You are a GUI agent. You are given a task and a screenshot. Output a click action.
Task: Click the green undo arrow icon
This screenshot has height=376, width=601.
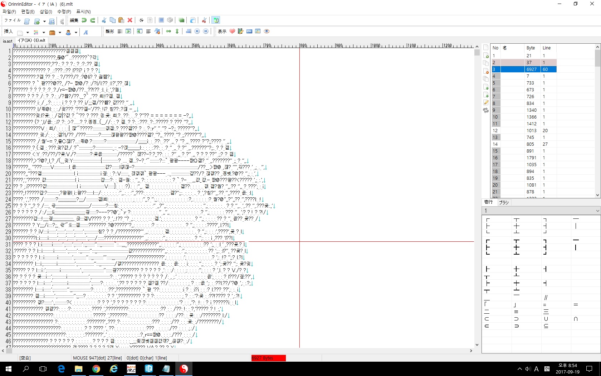[x=84, y=20]
